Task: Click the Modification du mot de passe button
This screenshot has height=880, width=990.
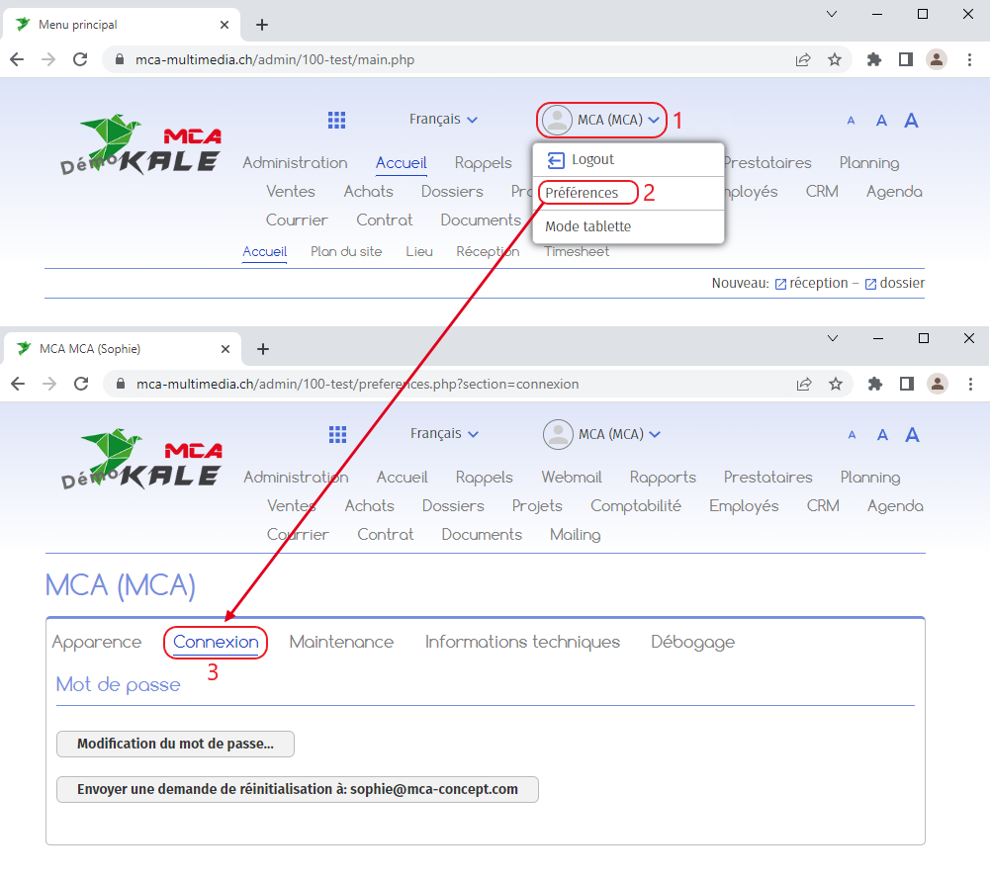Action: [175, 744]
